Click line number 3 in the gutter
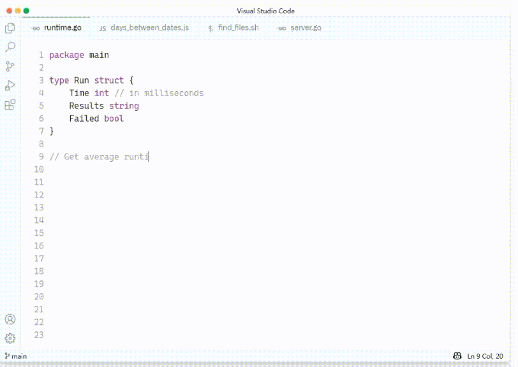This screenshot has width=518, height=367. pyautogui.click(x=41, y=80)
